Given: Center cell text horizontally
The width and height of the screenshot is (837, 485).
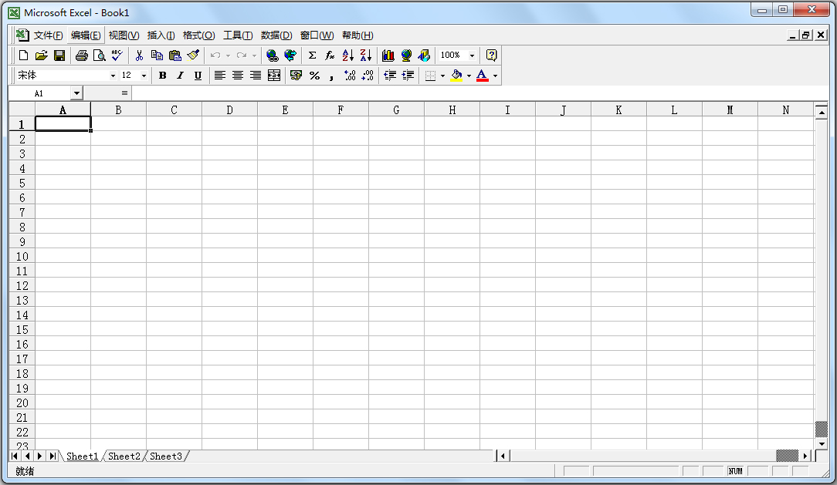Looking at the screenshot, I should tap(238, 76).
